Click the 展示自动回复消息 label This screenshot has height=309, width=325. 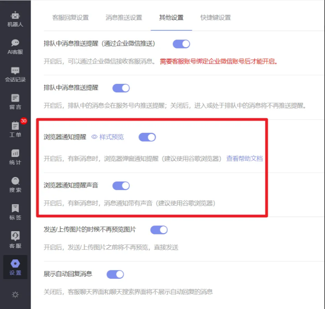(x=68, y=274)
